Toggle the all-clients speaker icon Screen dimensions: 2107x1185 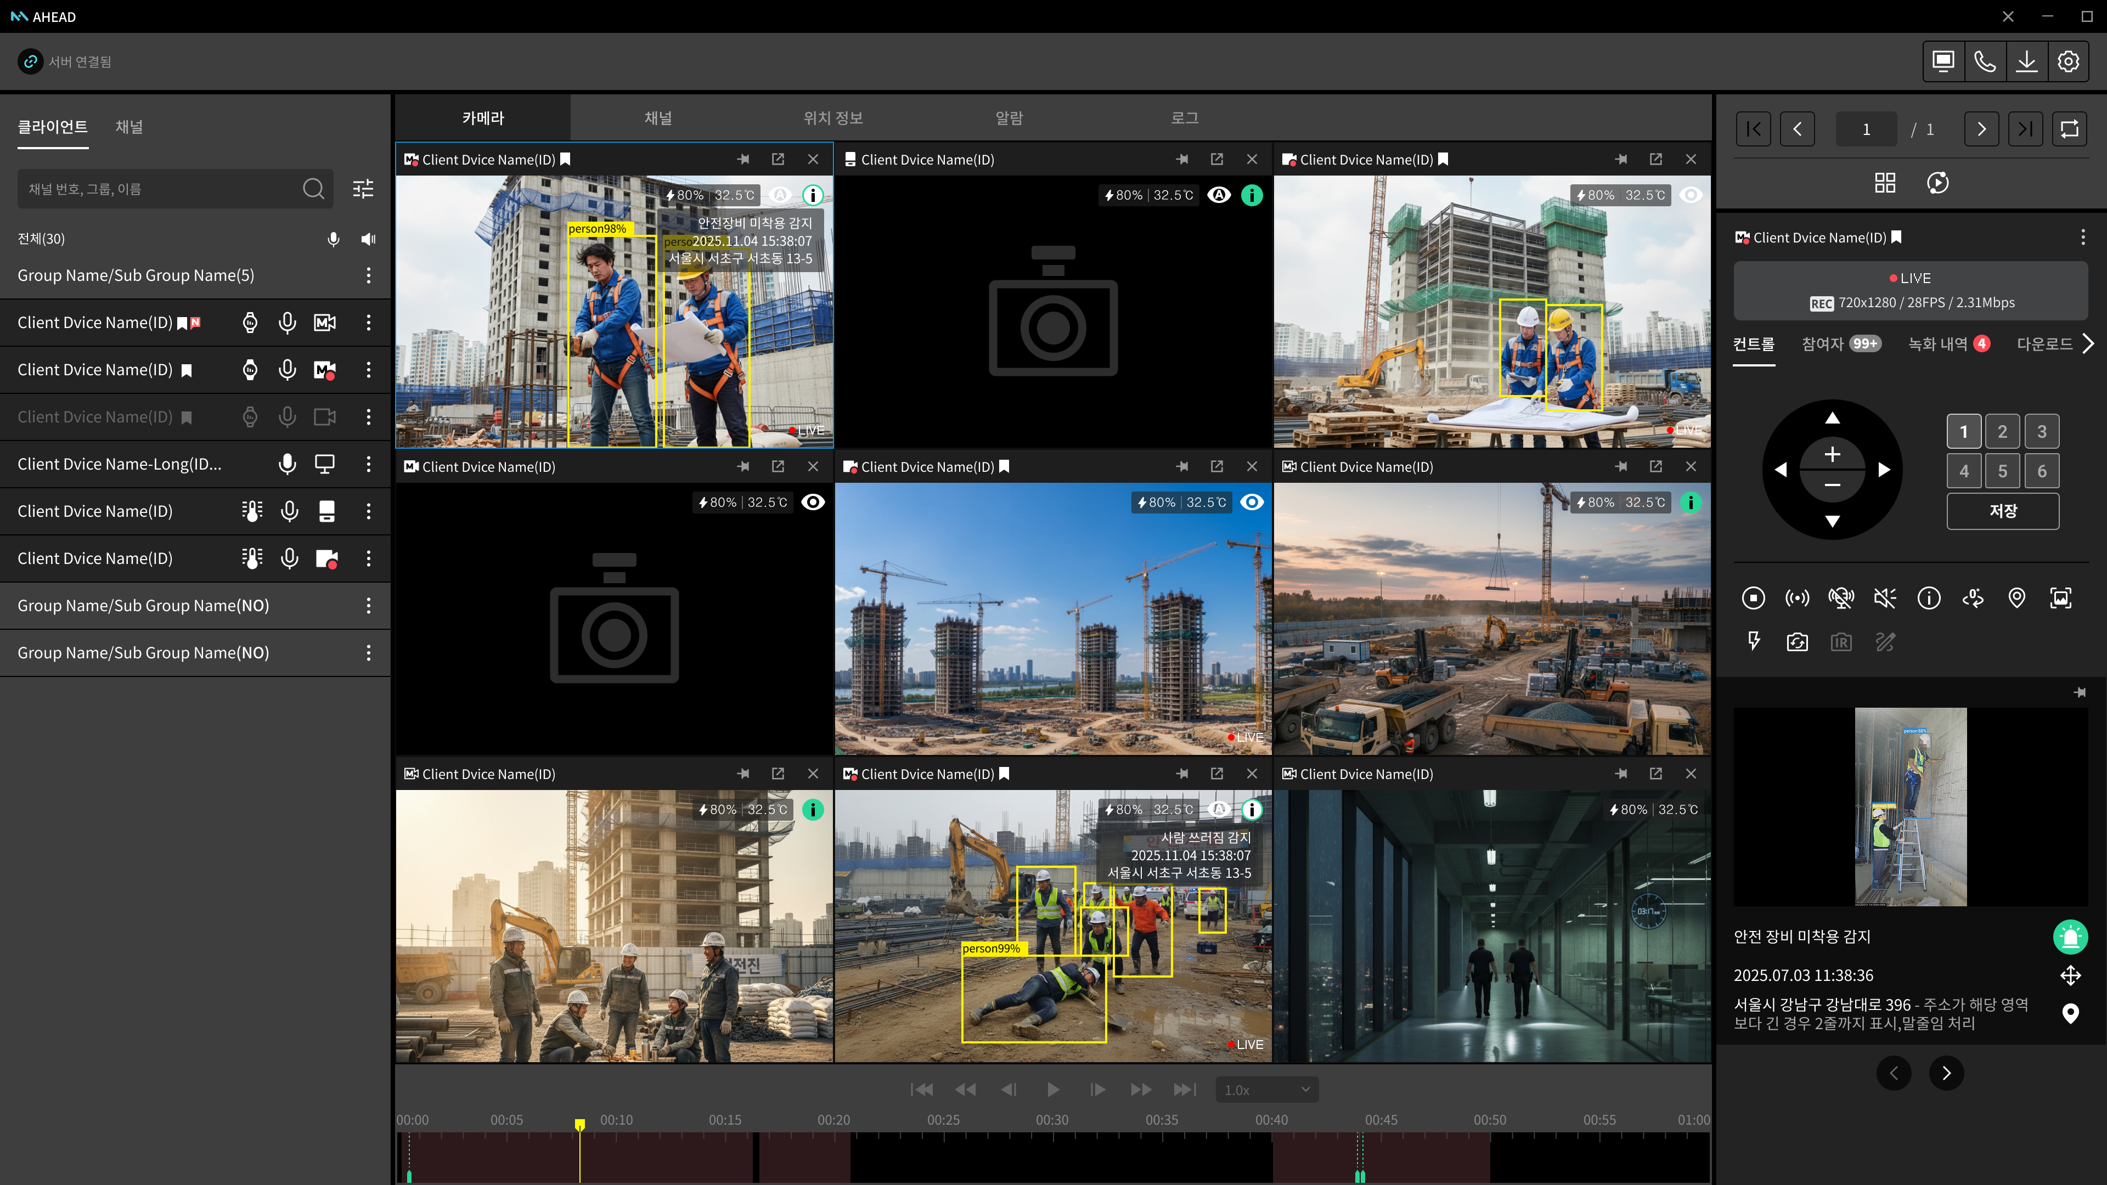pos(368,239)
